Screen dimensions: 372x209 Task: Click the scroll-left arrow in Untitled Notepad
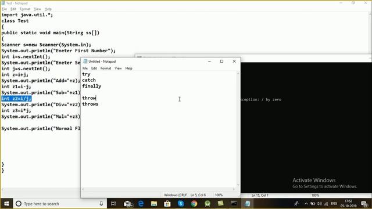[x=83, y=189]
